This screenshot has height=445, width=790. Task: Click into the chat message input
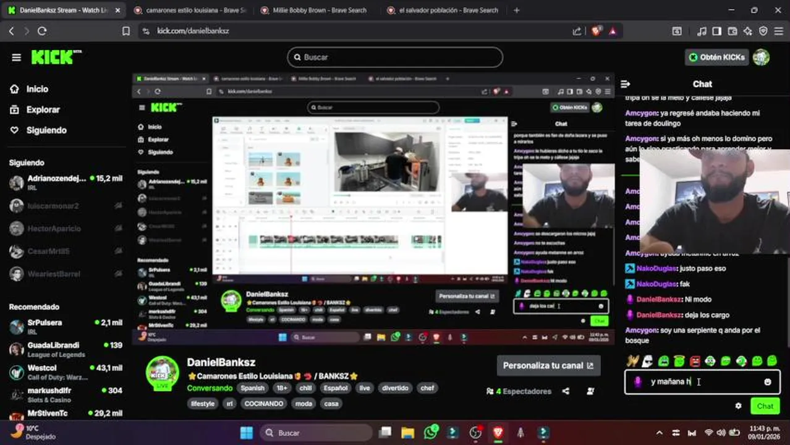(x=702, y=382)
